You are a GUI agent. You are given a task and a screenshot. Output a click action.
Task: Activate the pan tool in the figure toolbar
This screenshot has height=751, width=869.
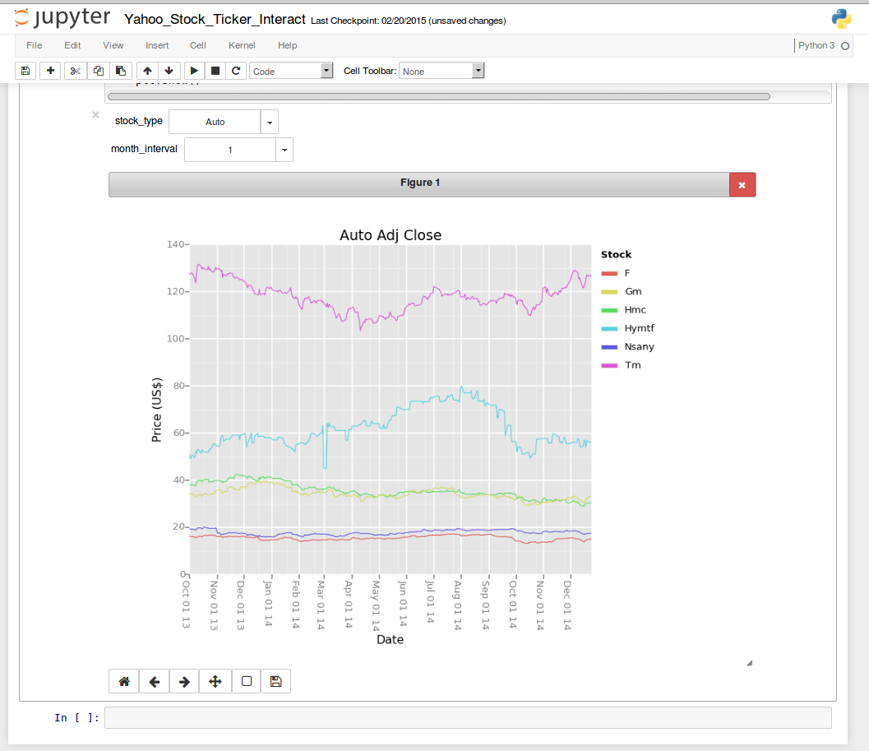(x=215, y=681)
